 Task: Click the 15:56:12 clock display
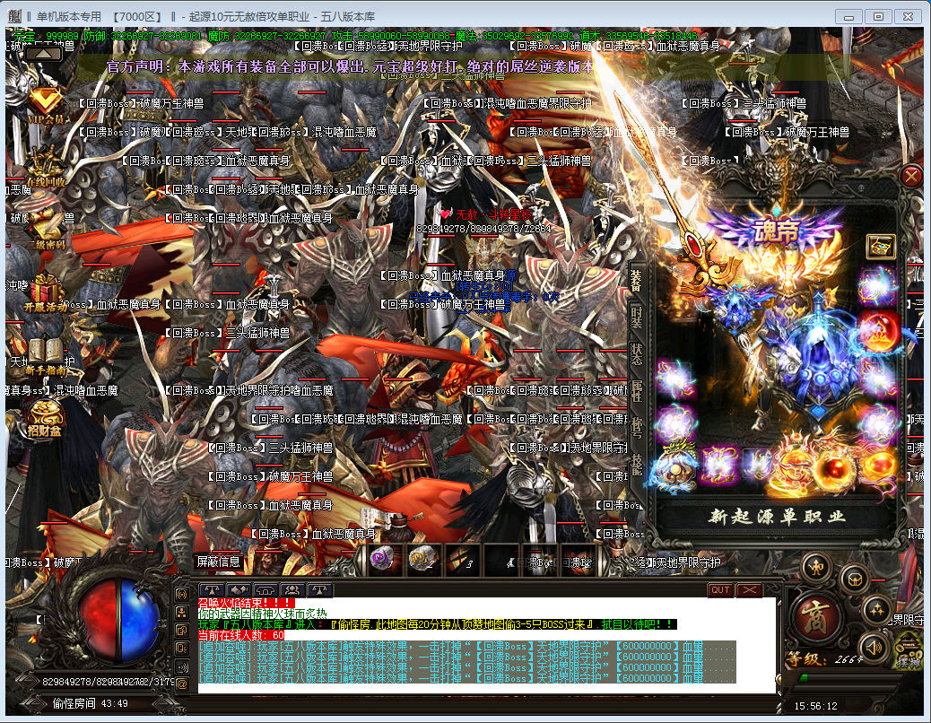816,706
